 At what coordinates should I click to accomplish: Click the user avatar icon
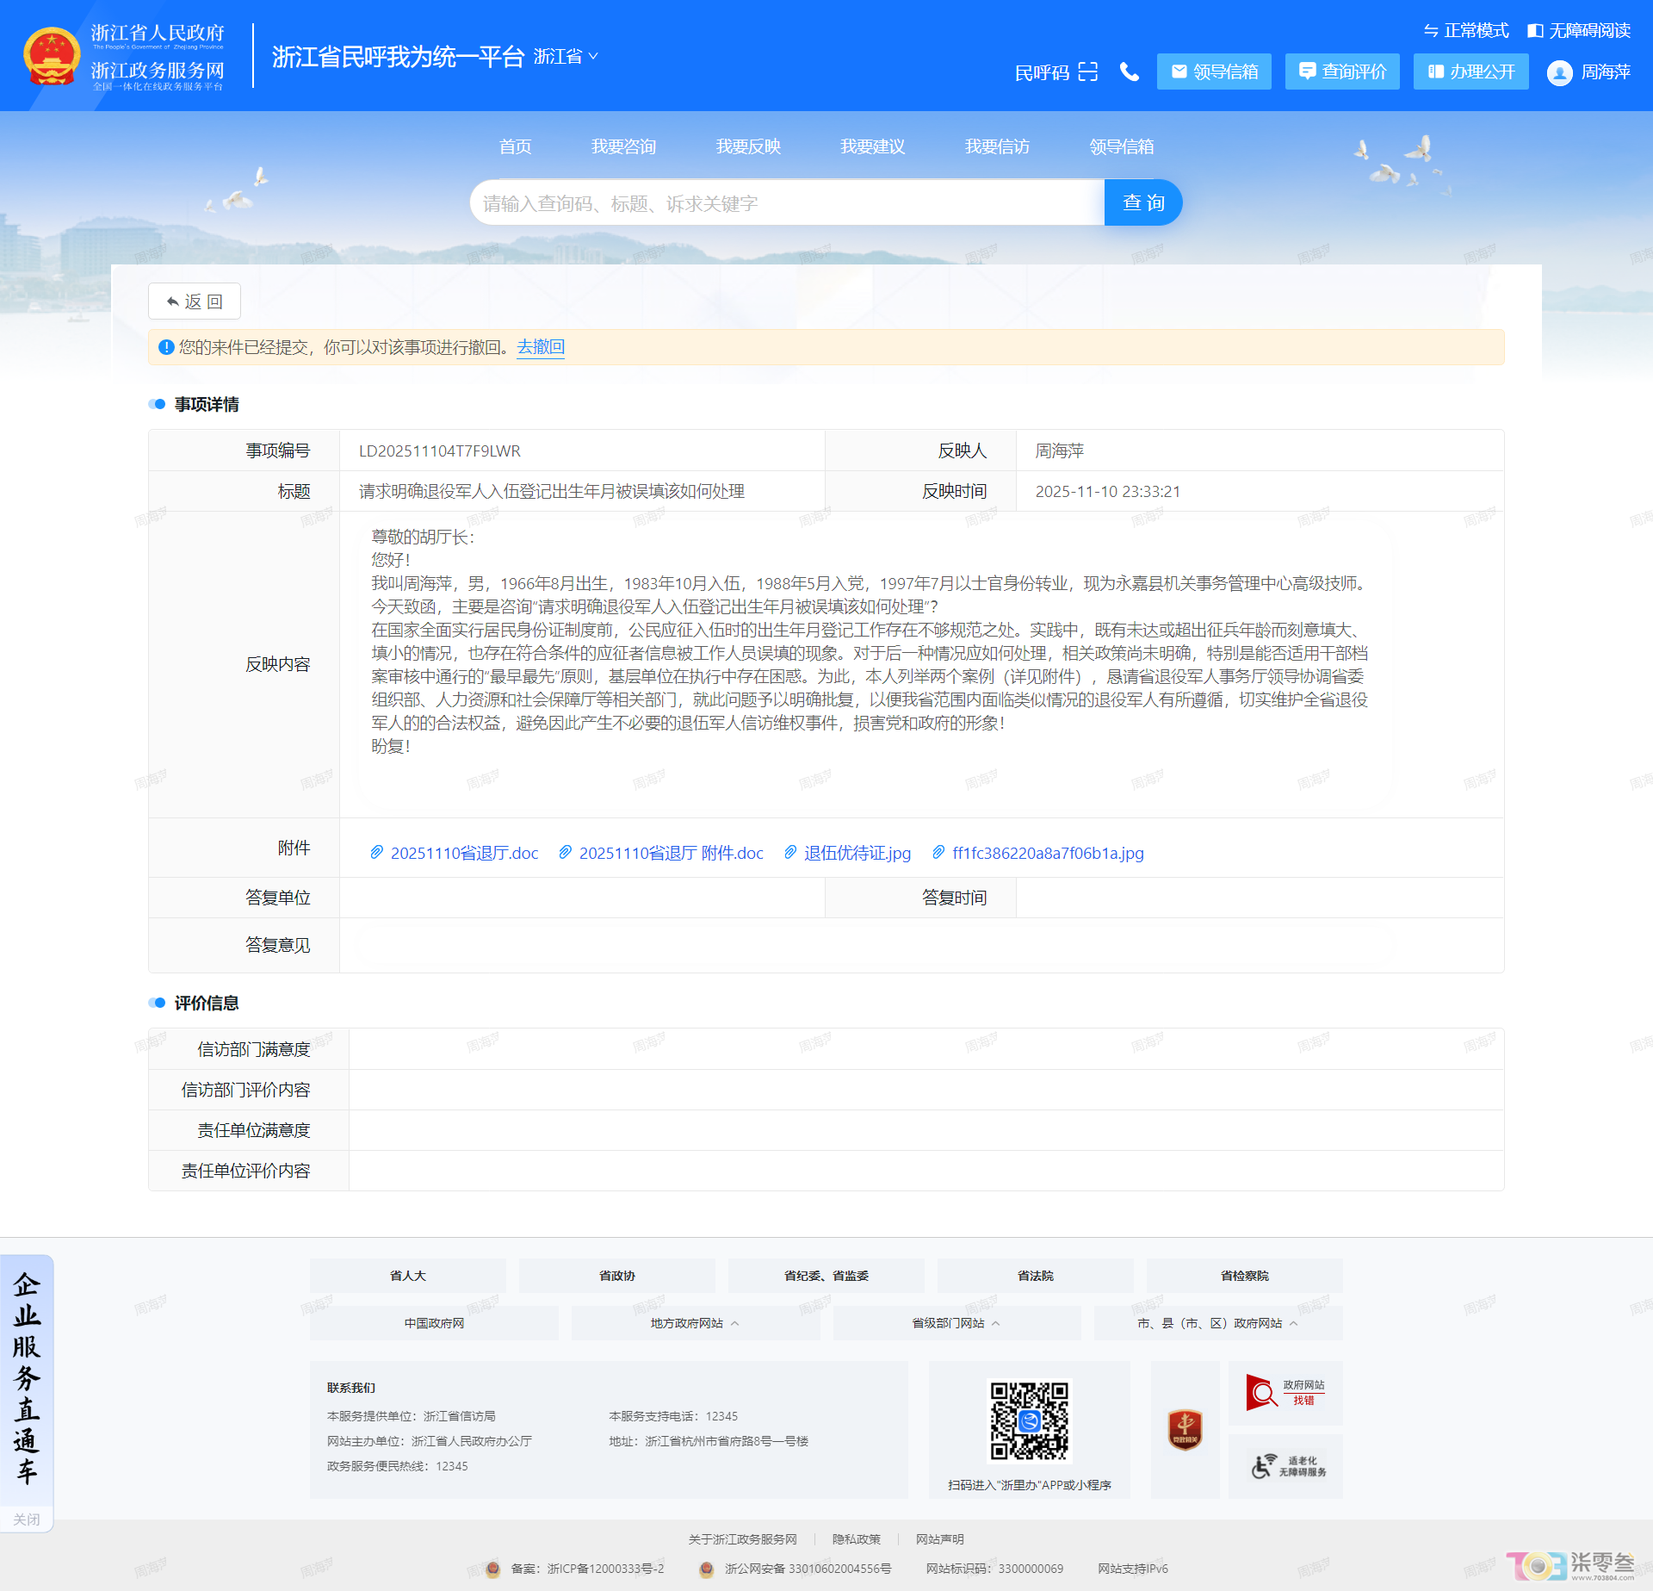coord(1559,73)
